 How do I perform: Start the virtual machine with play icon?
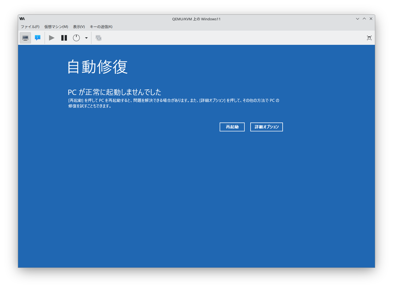point(52,38)
